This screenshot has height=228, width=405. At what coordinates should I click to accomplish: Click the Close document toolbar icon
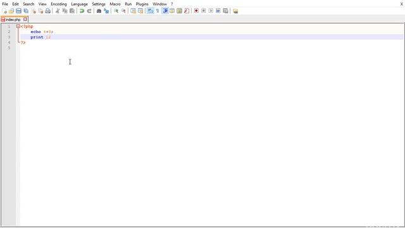click(x=34, y=11)
